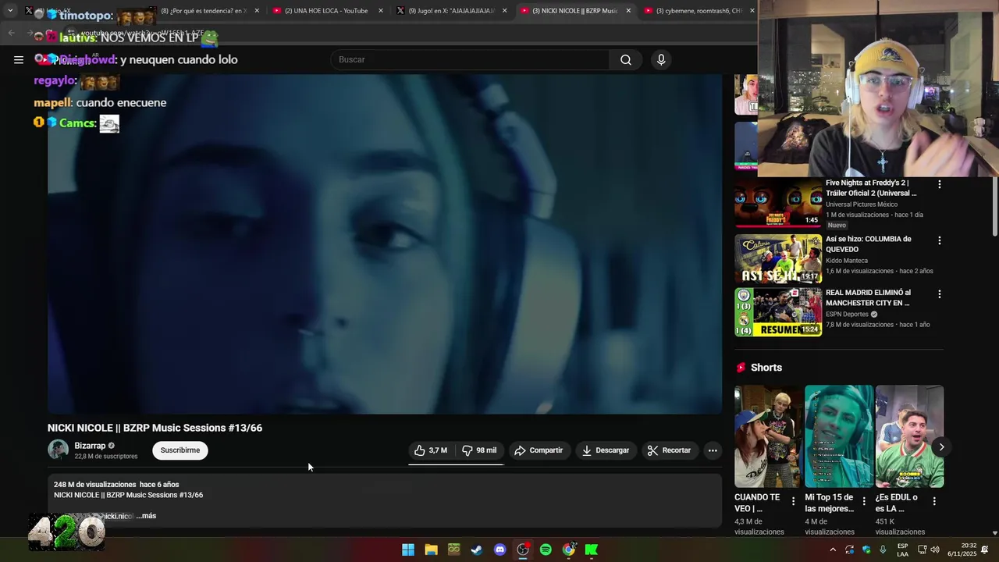Close the UNA HOE LOCA tab
The height and width of the screenshot is (562, 999).
381,11
